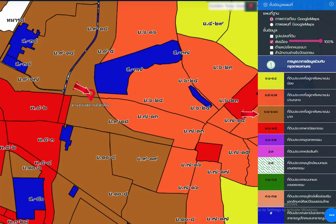The width and height of the screenshot is (336, 224).
Task: Click legend text ที่ดินประเภทพาณิชยกรรม
Action: [305, 128]
